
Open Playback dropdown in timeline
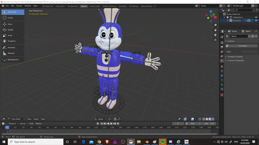(x=13, y=124)
